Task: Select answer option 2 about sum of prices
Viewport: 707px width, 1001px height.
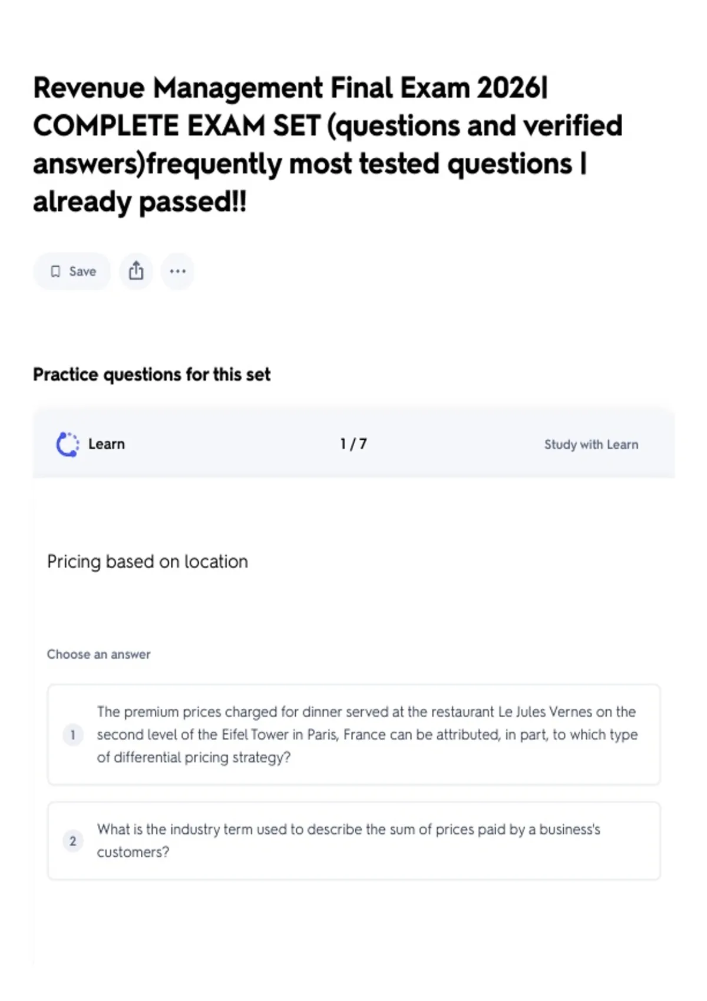Action: tap(353, 840)
